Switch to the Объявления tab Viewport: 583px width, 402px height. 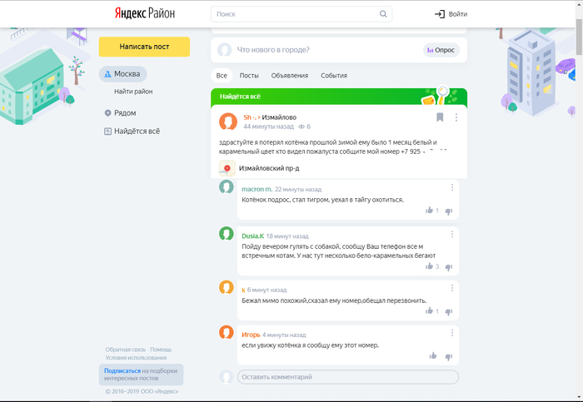(289, 76)
